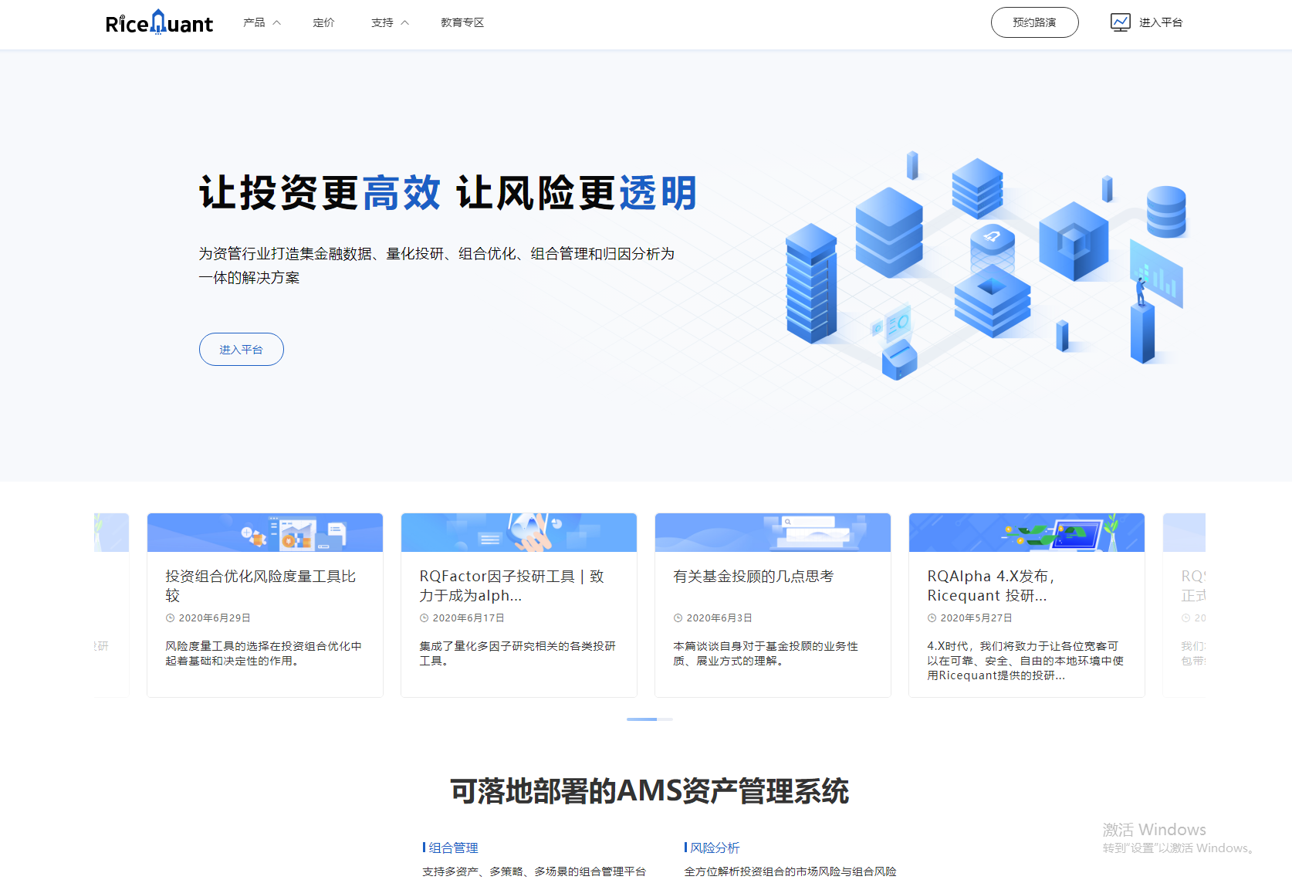Click the Ricequant rocket logo
1292x890 pixels.
pyautogui.click(x=158, y=22)
